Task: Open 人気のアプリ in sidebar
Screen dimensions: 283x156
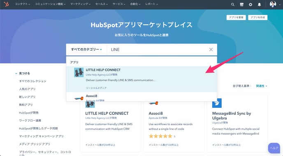Action: 27,89
